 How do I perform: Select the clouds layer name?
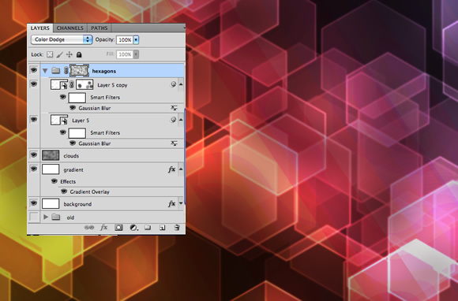(x=71, y=156)
